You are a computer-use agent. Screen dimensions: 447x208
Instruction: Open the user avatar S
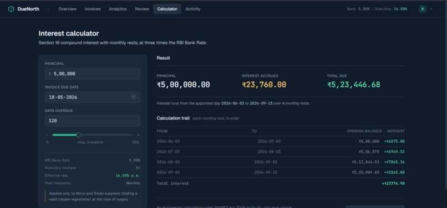[x=423, y=9]
